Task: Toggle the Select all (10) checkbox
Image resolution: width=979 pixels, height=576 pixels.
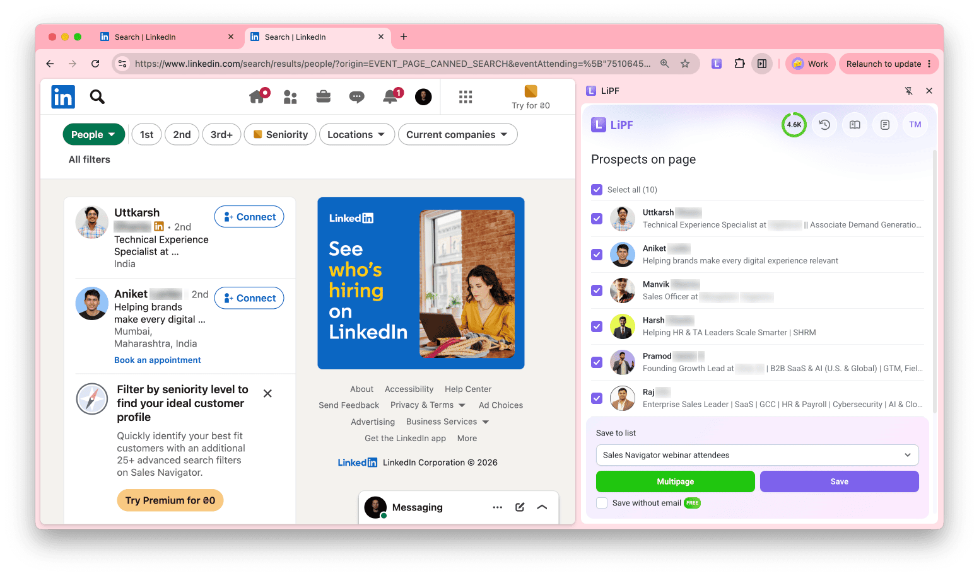Action: (597, 190)
